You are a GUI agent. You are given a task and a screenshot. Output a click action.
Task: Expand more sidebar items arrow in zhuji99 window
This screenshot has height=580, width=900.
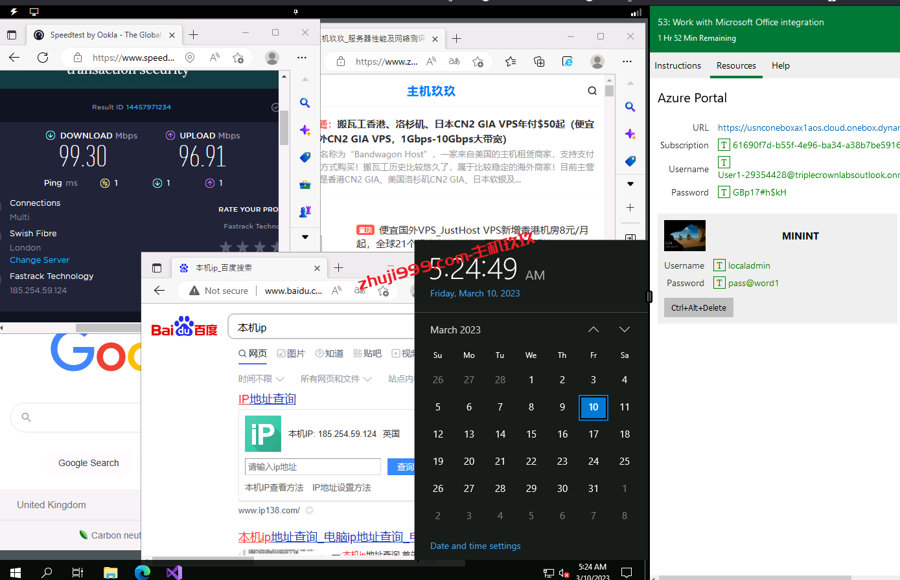point(630,184)
